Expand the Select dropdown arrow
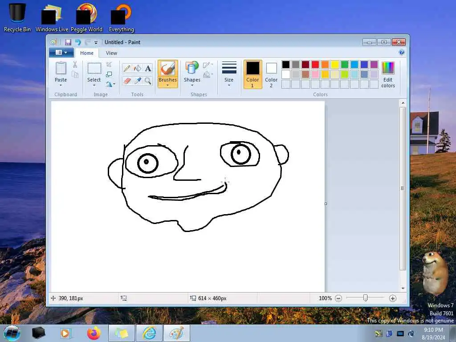Screen dimensions: 456x342 [x=94, y=85]
